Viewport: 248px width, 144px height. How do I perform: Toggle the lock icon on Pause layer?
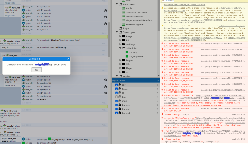click(x=120, y=89)
